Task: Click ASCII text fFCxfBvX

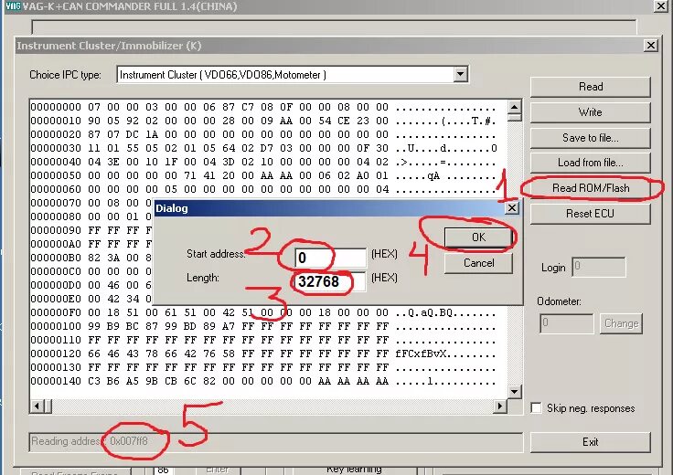Action: click(x=421, y=354)
